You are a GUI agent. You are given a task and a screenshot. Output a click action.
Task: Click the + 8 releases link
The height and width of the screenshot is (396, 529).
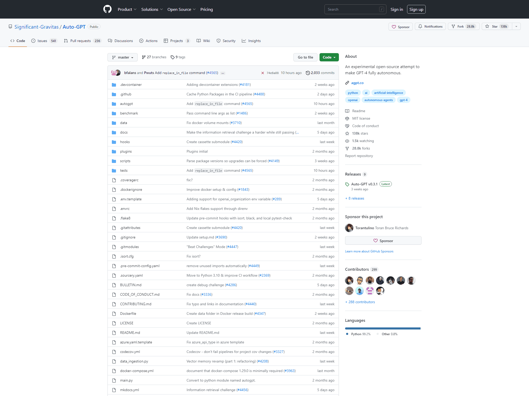(355, 198)
